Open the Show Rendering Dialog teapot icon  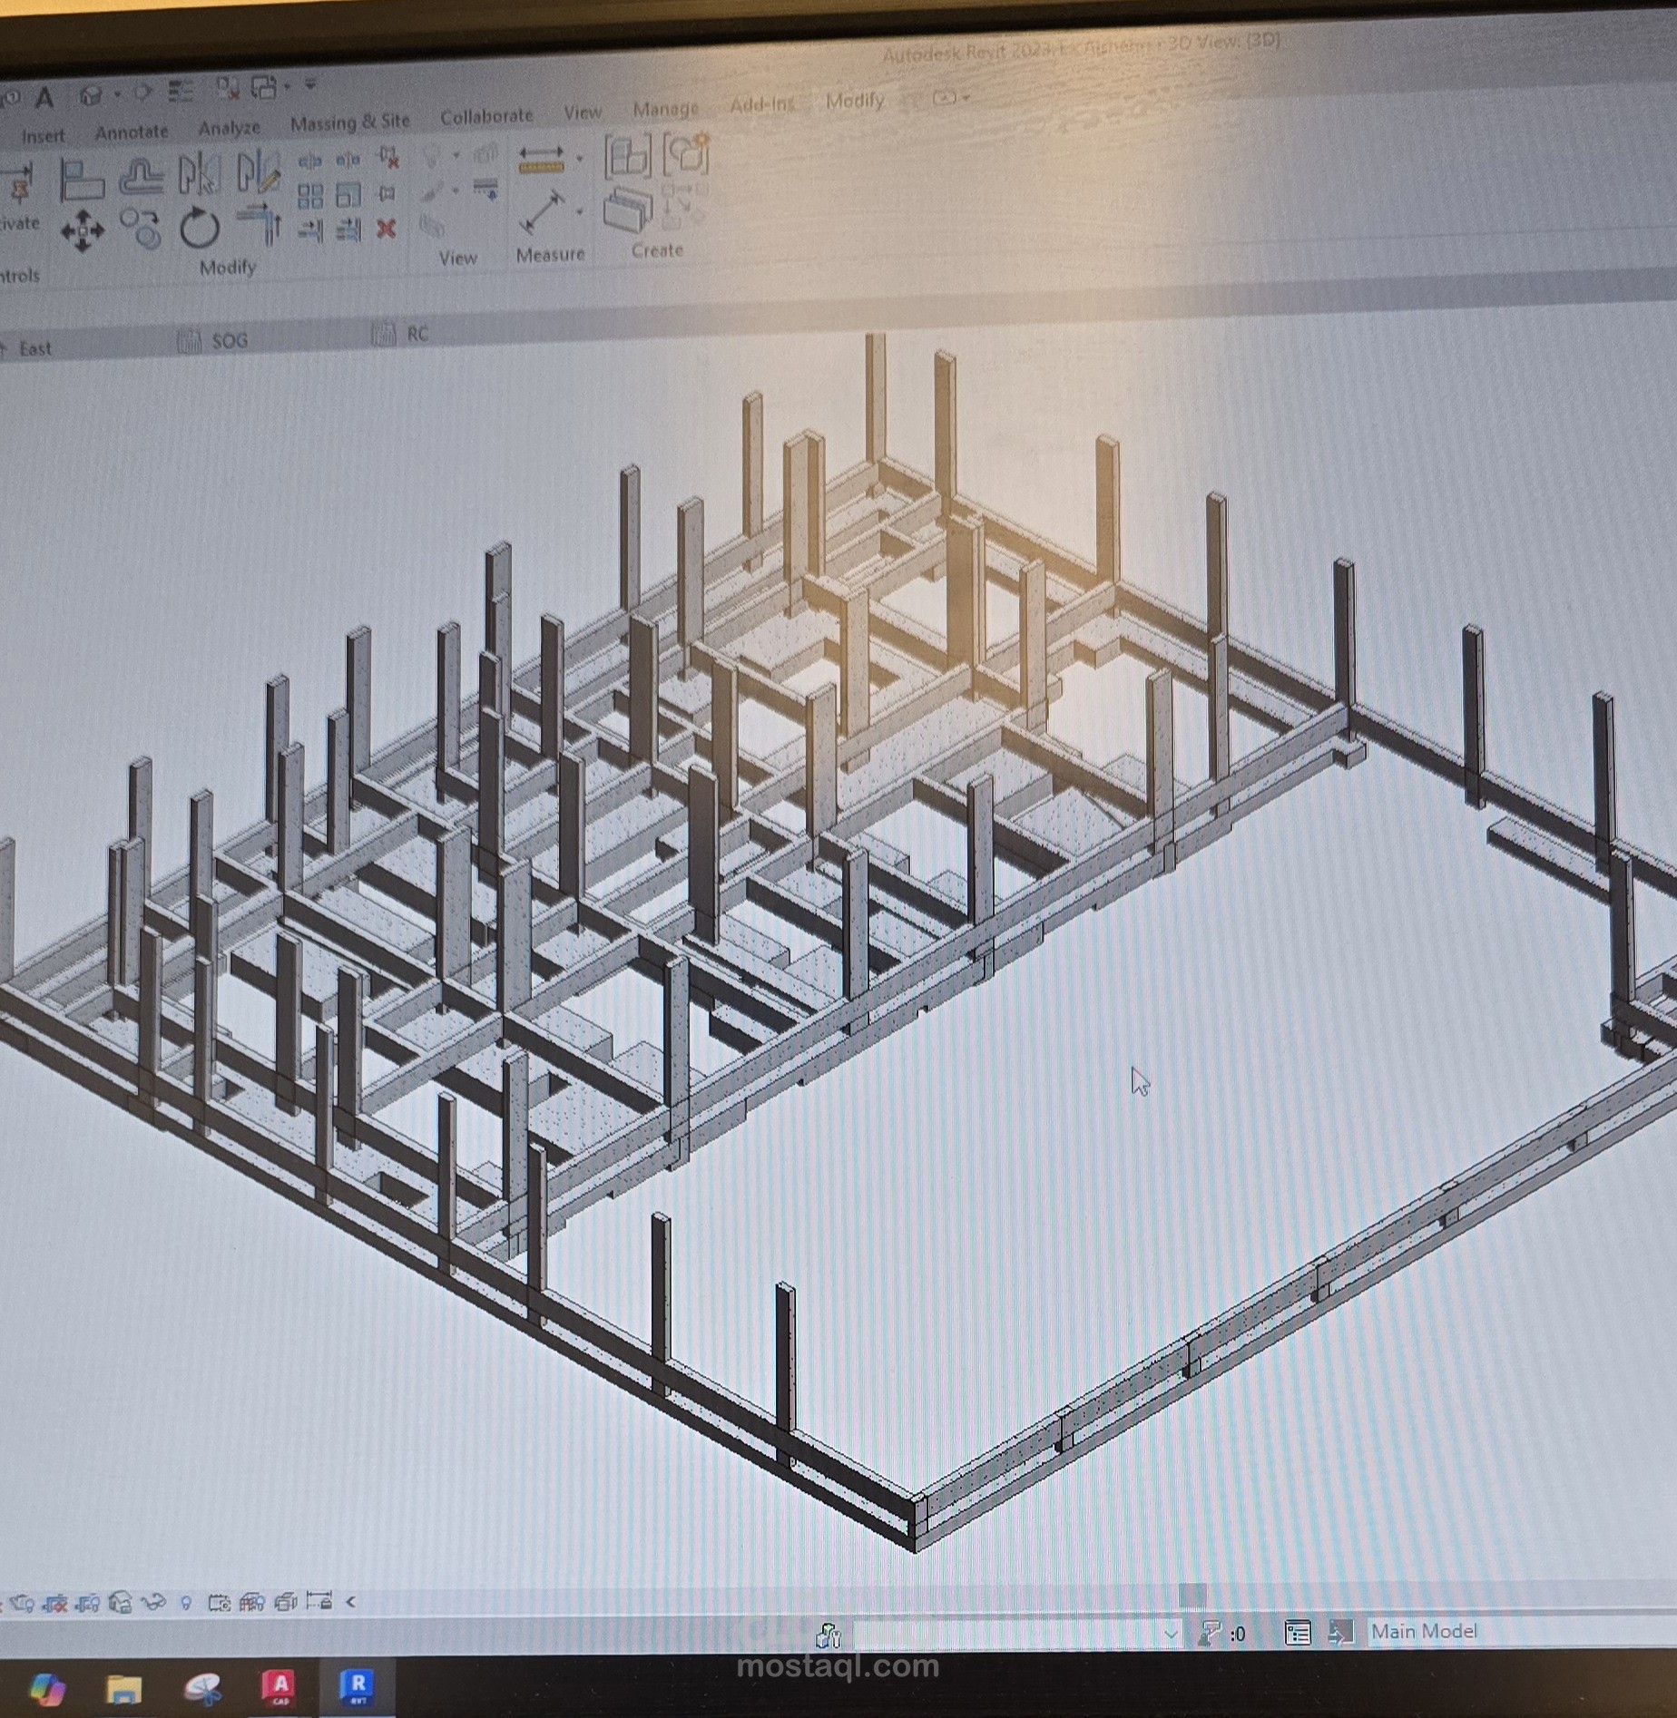(x=22, y=1603)
